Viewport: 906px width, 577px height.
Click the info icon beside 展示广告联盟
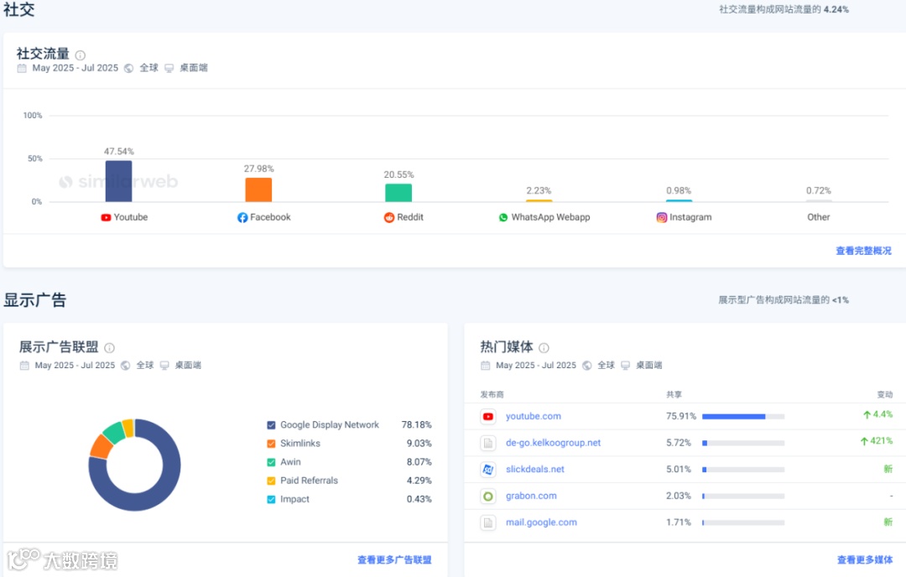[109, 348]
